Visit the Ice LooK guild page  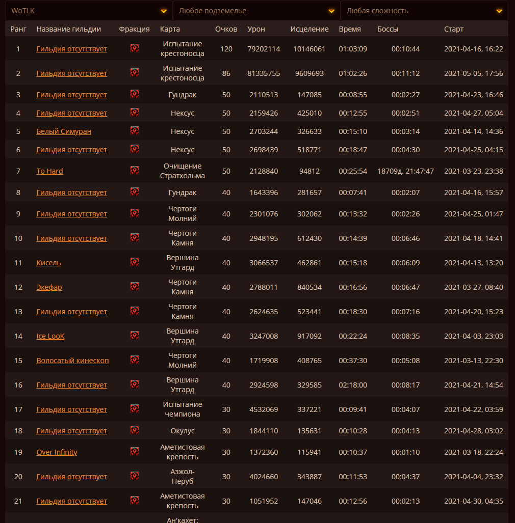50,336
